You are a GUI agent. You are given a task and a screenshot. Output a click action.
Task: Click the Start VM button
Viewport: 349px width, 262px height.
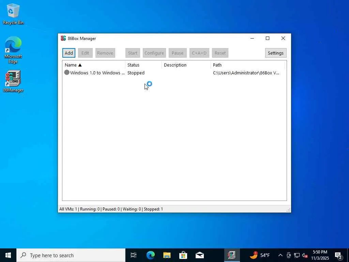[133, 53]
